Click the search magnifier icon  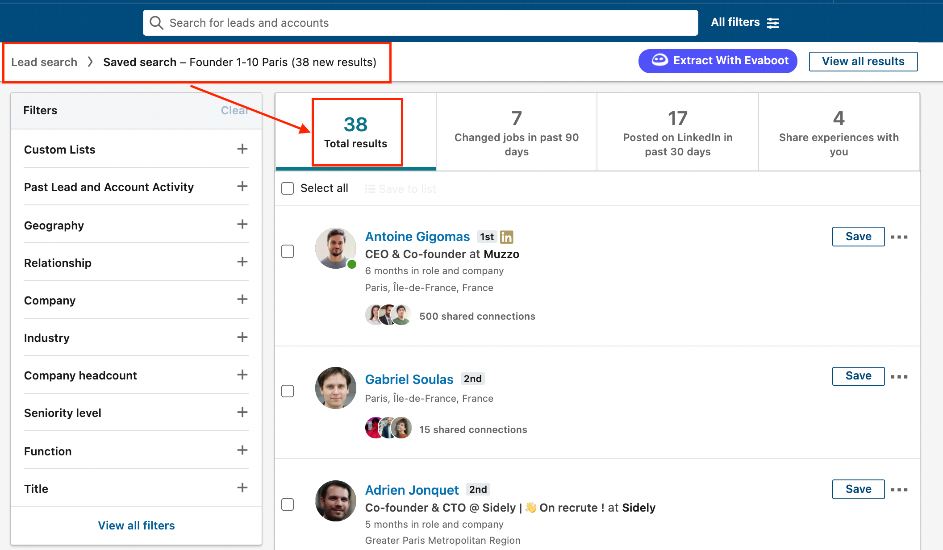pyautogui.click(x=156, y=23)
